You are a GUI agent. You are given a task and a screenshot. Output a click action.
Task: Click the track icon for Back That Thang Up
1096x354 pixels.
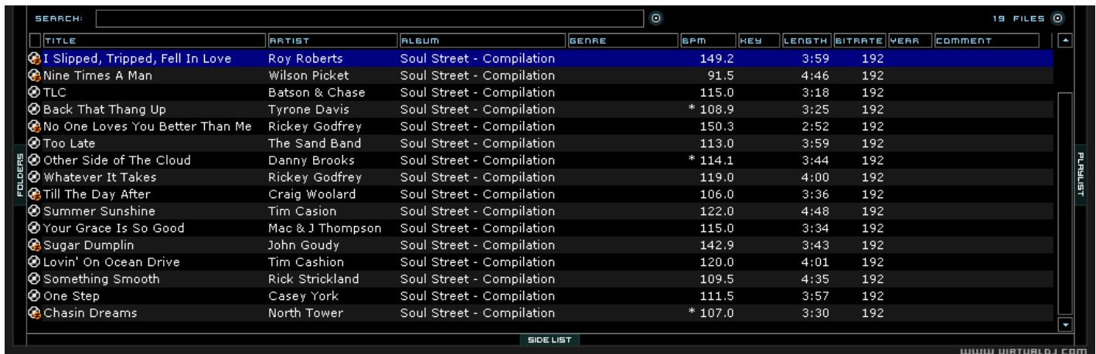coord(34,110)
